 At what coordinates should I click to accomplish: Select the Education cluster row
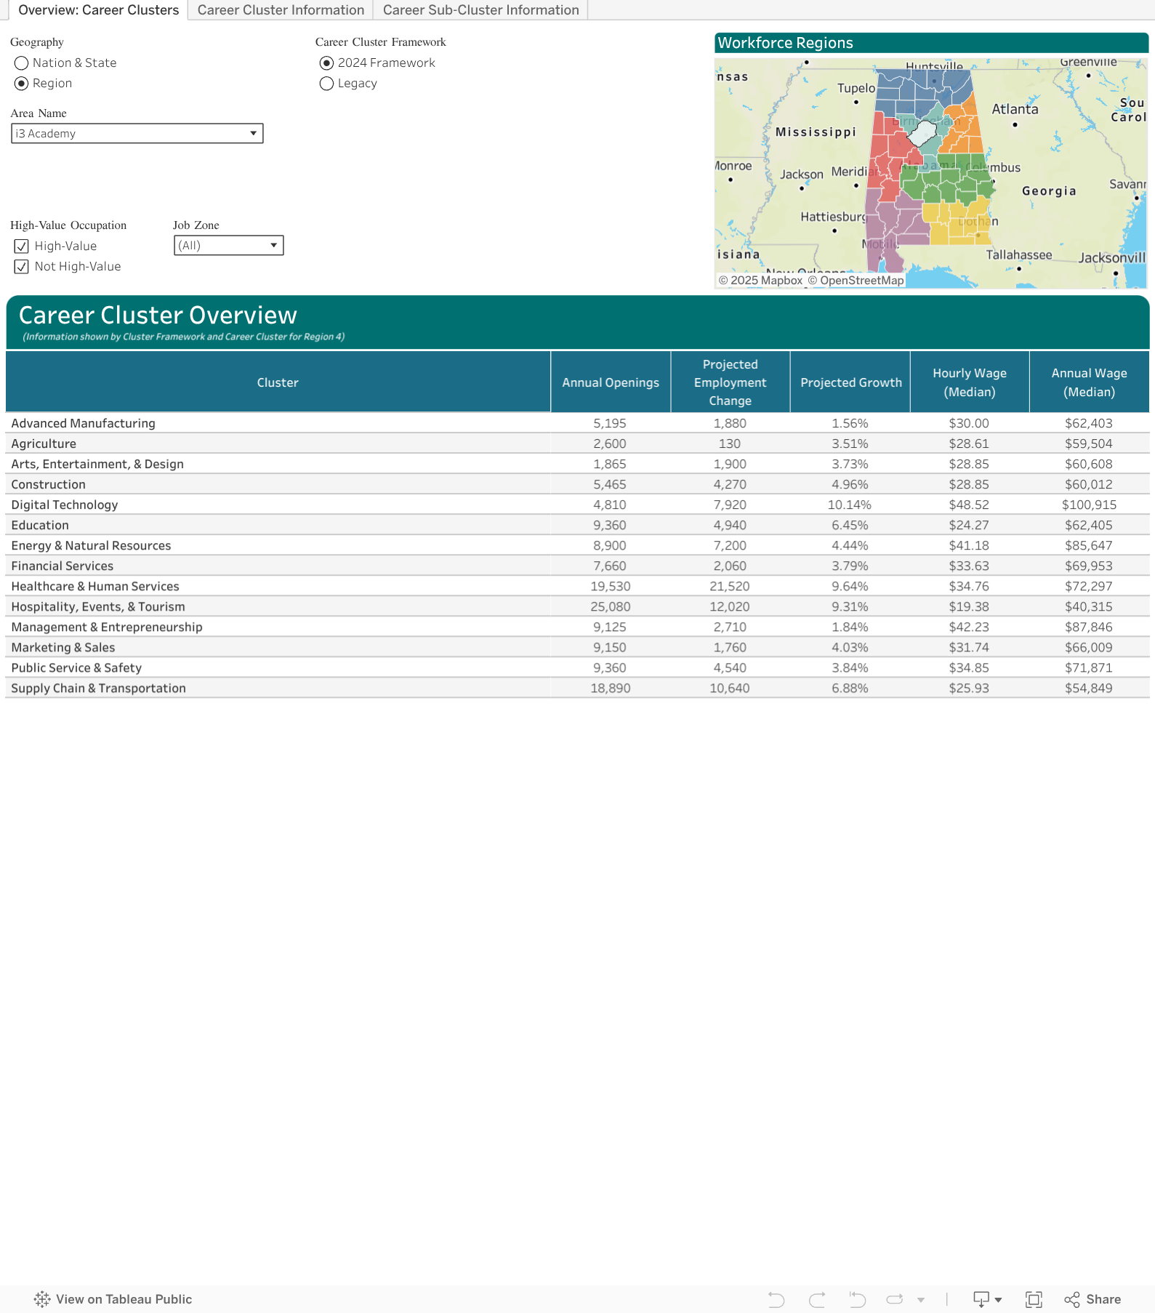pyautogui.click(x=577, y=525)
